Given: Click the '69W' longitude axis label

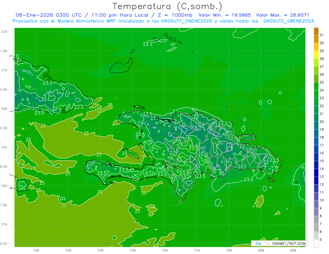Looking at the screenshot, I should (261, 250).
